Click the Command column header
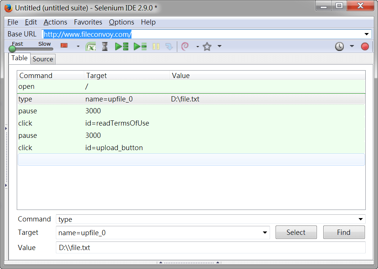378x269 pixels. click(x=50, y=75)
